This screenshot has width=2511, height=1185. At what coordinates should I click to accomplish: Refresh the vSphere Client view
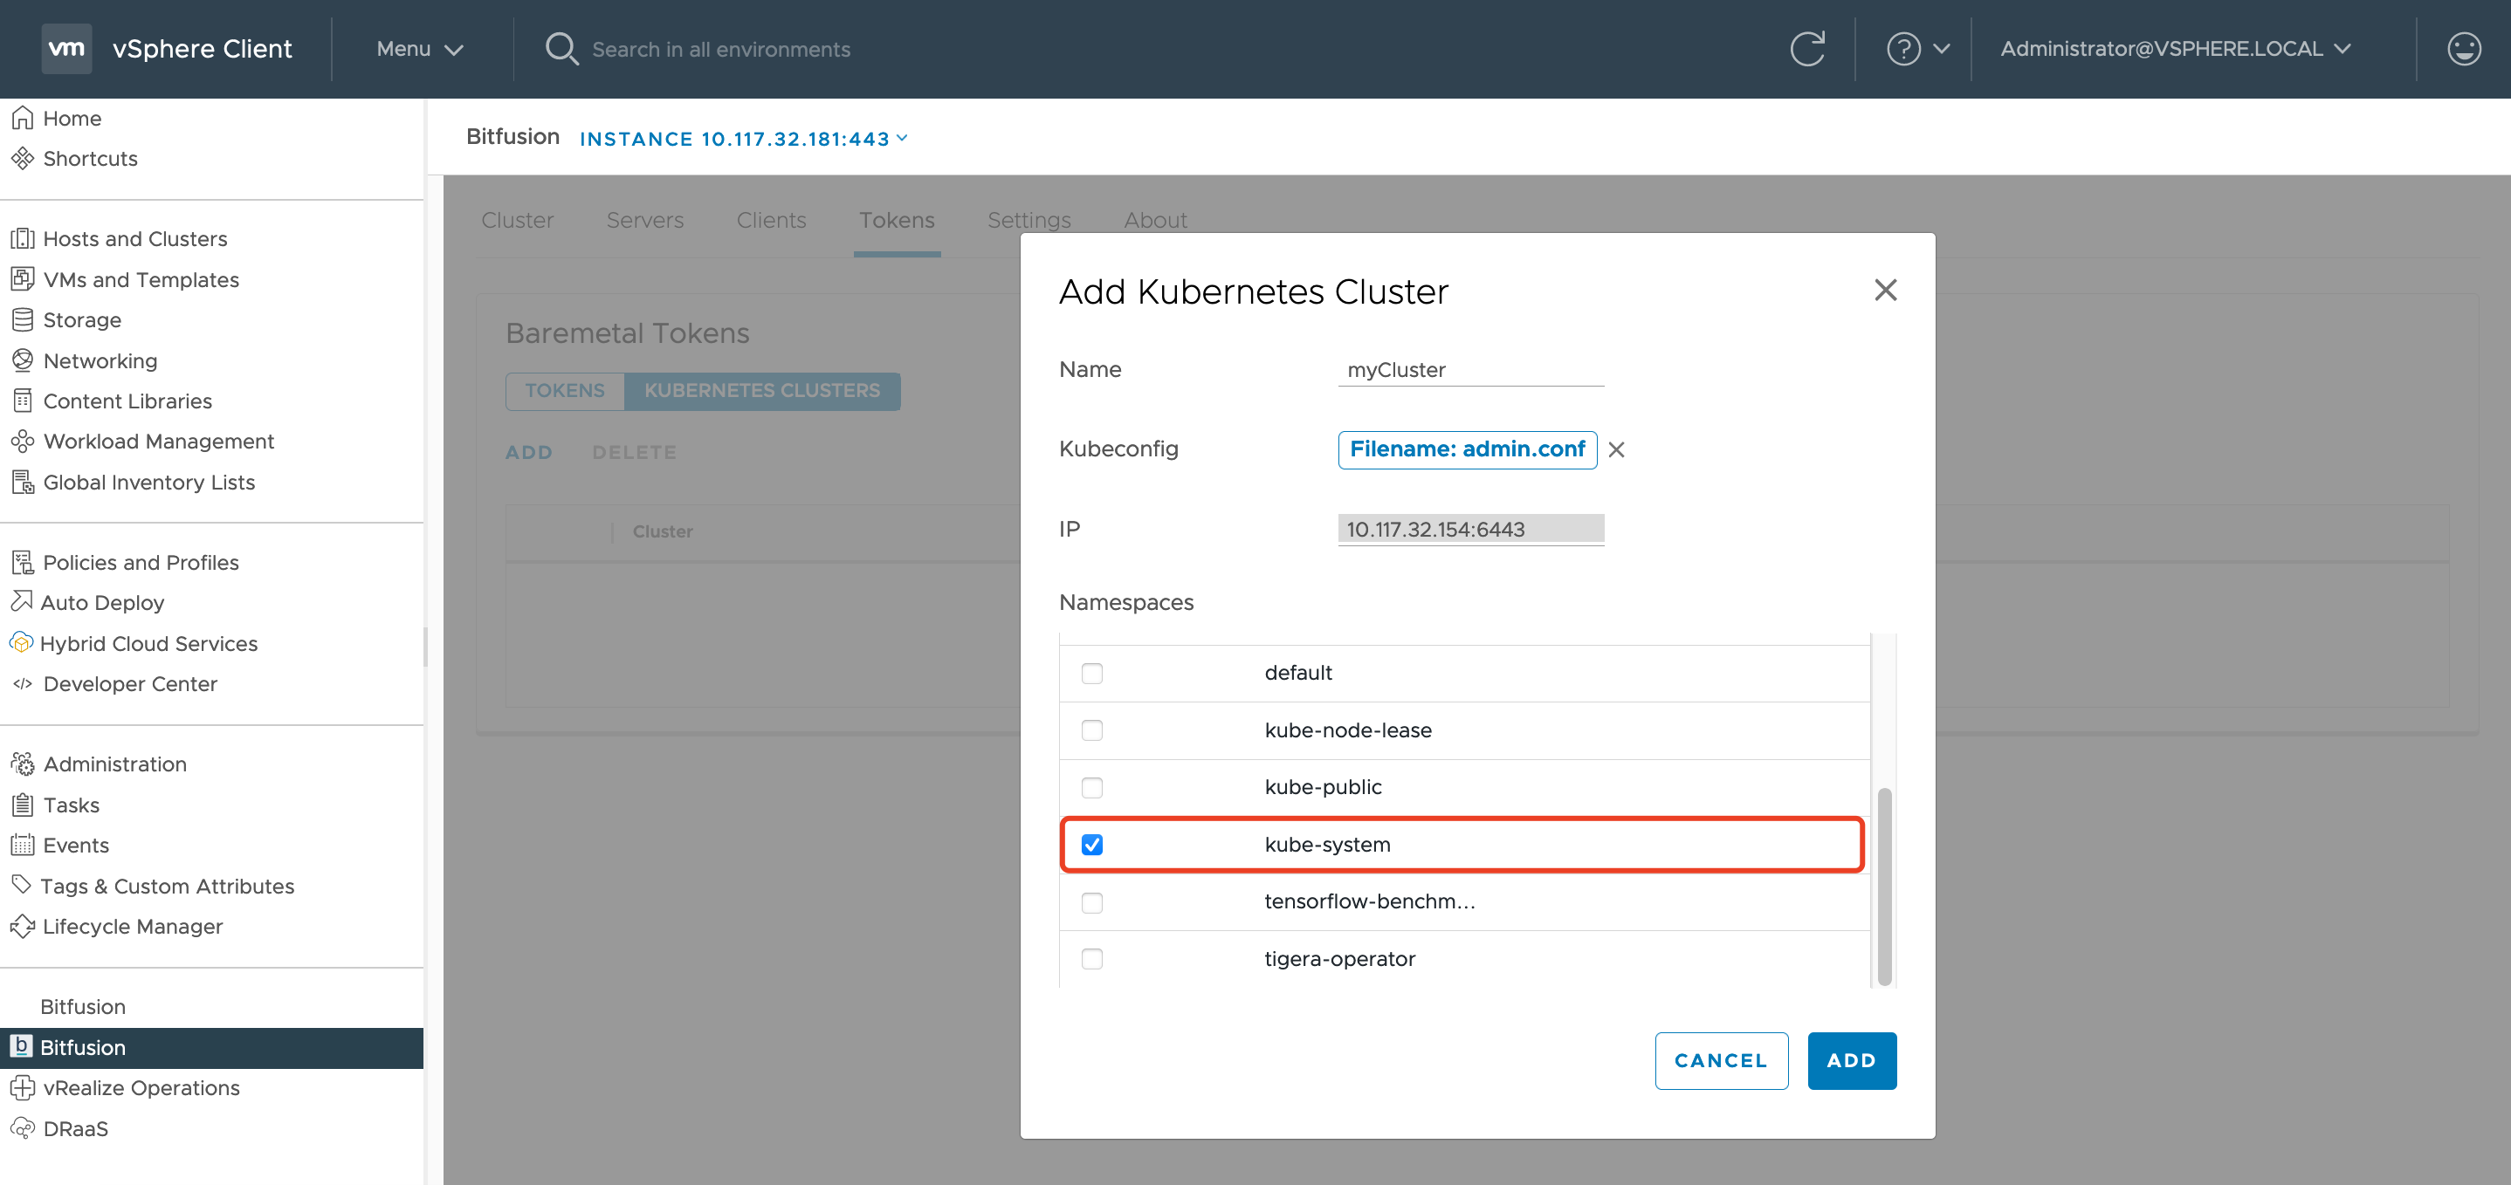(1807, 49)
